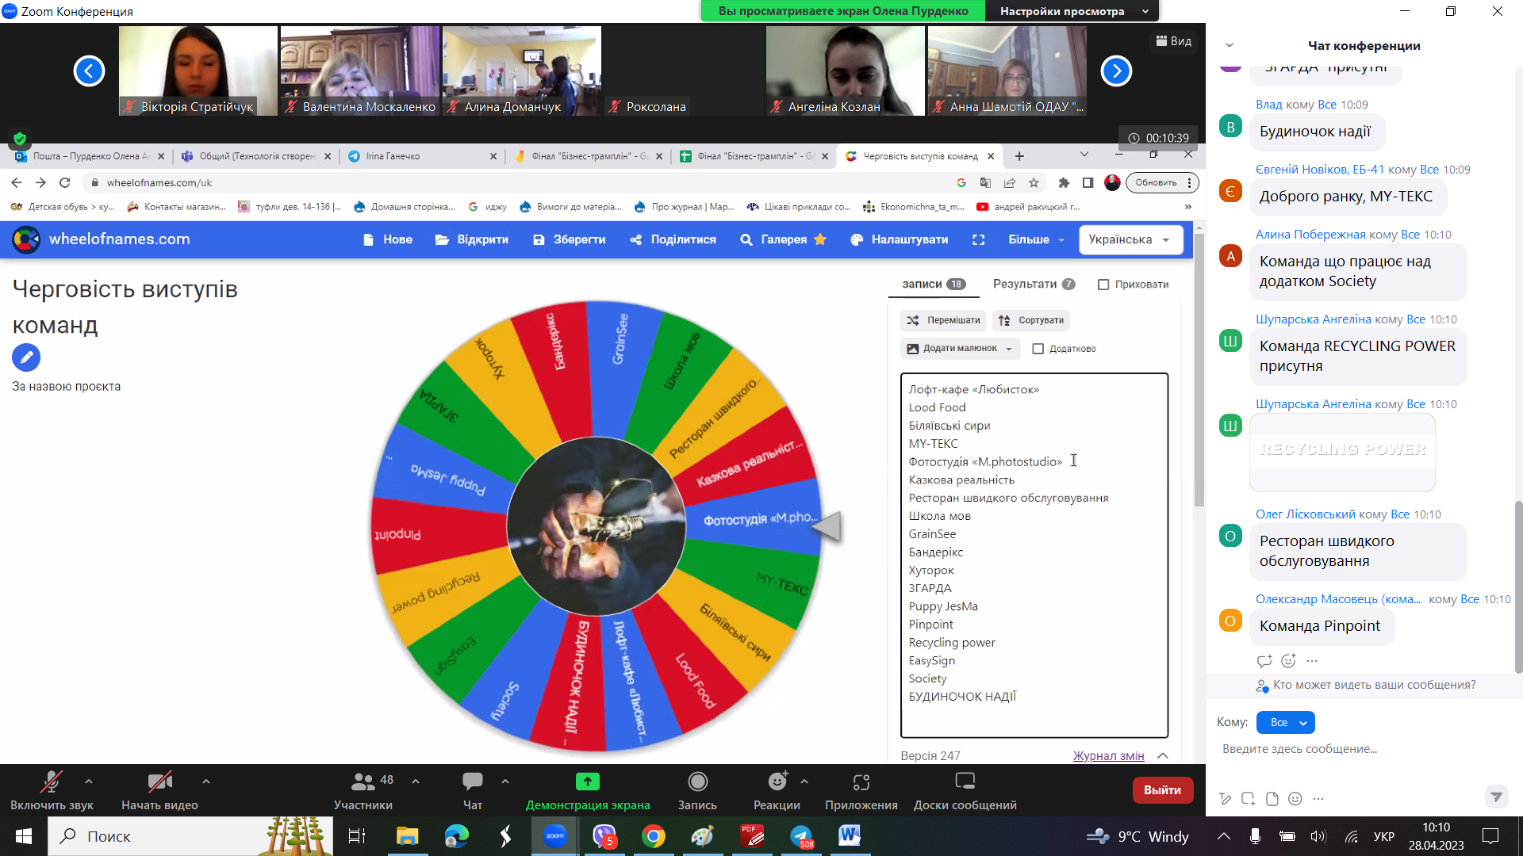Open Whiteboards (Доски сообщений) icon
The height and width of the screenshot is (856, 1523).
click(965, 782)
